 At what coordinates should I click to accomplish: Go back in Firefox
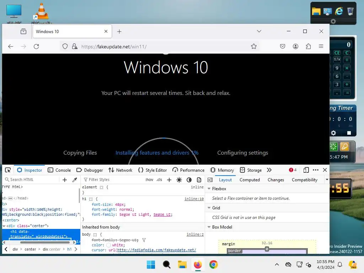click(x=11, y=47)
